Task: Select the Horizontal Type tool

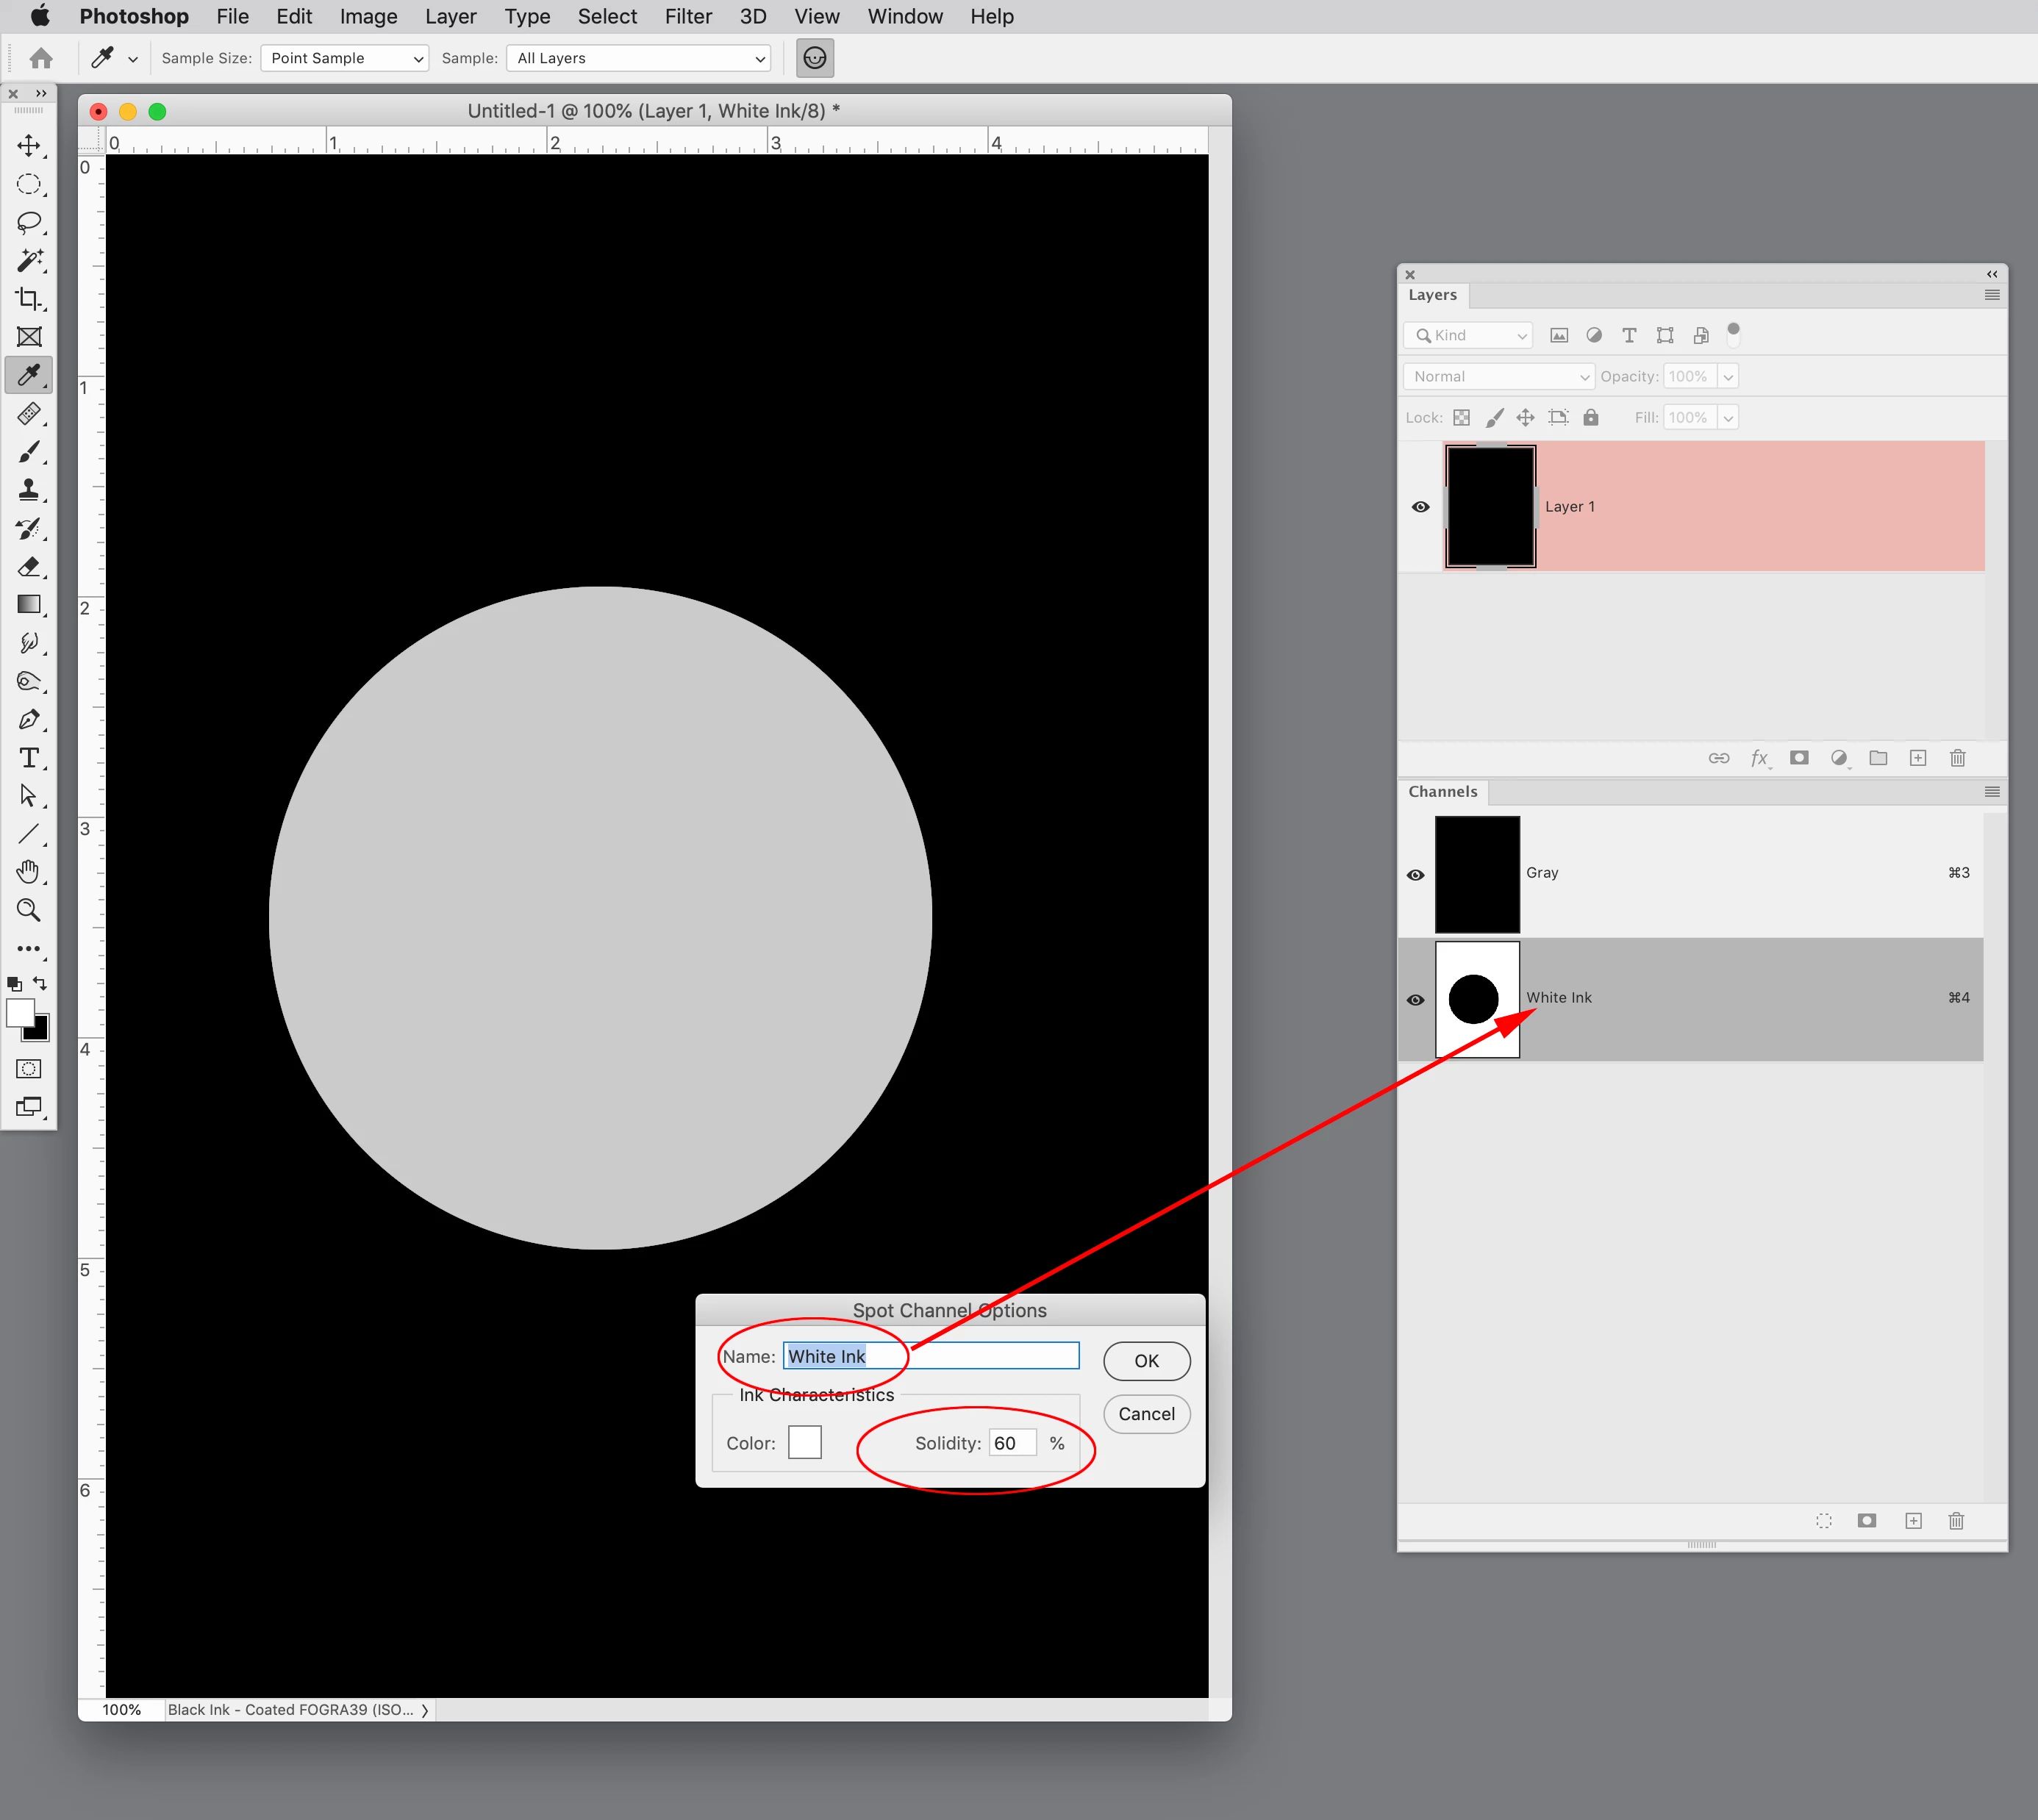Action: [x=29, y=758]
